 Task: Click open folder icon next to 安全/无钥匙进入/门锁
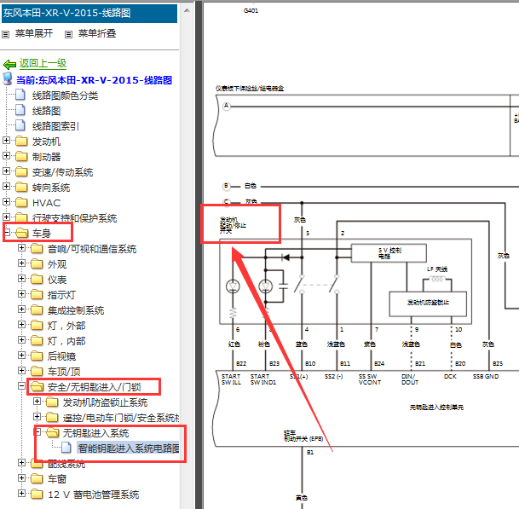tap(37, 386)
